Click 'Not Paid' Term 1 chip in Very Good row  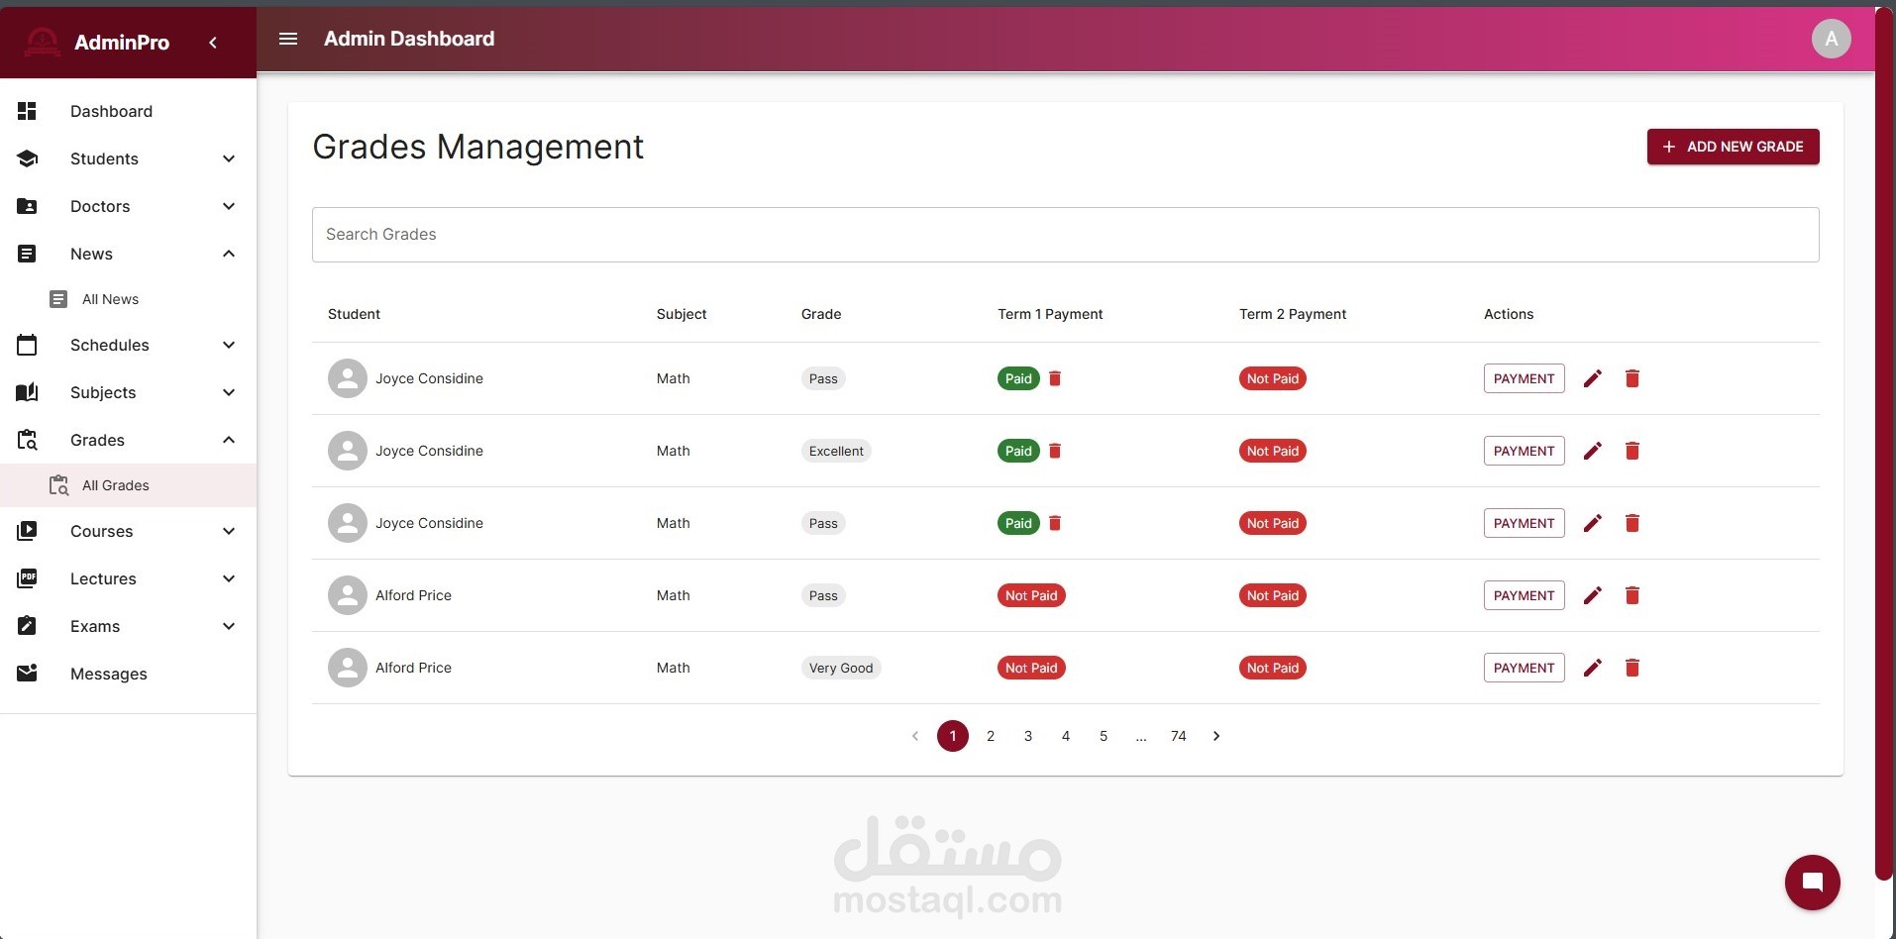(x=1031, y=668)
